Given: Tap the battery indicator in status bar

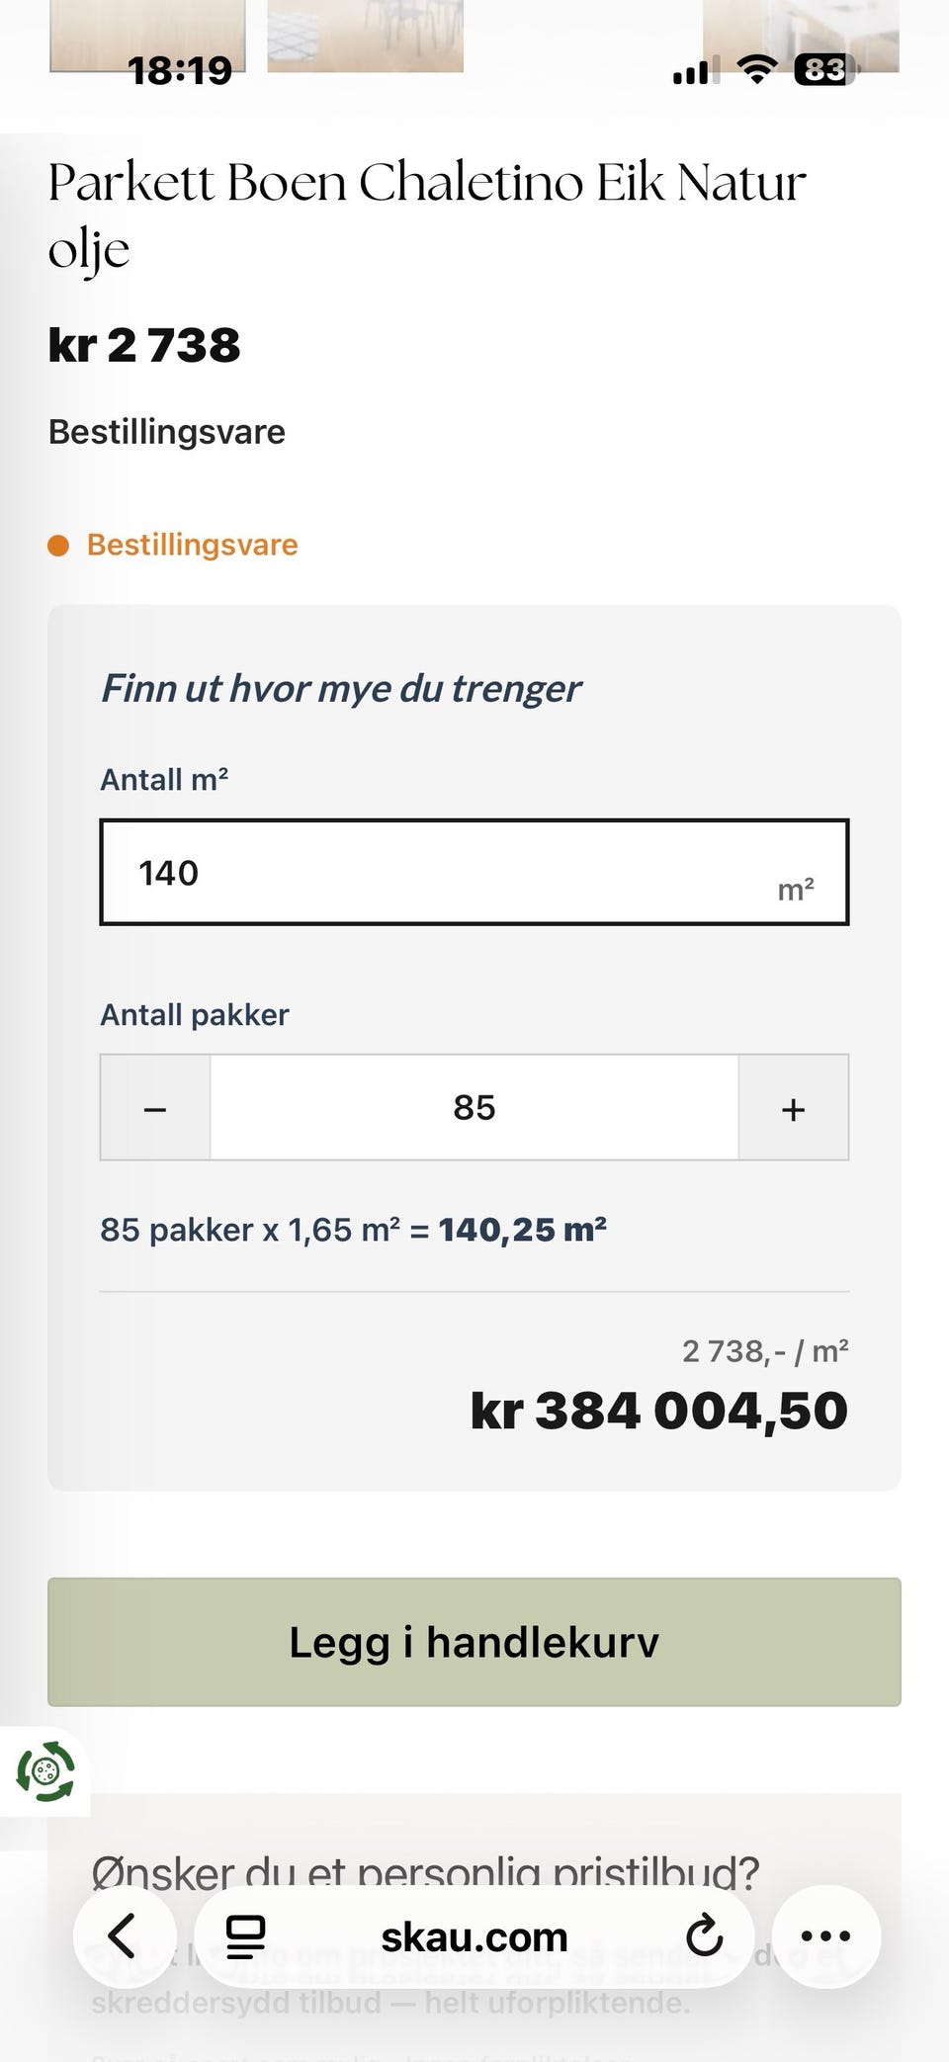Looking at the screenshot, I should click(825, 70).
